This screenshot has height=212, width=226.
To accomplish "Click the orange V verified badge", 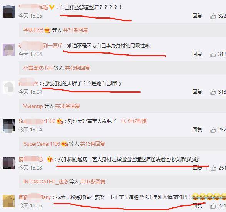I will pos(52,7).
